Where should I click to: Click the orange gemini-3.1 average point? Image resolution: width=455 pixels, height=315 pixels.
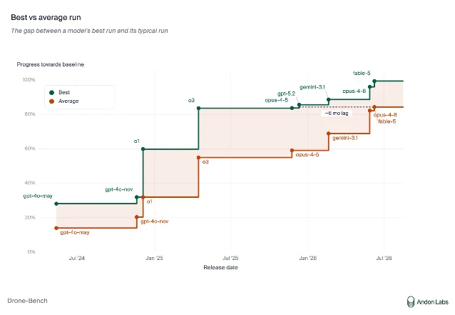[329, 134]
